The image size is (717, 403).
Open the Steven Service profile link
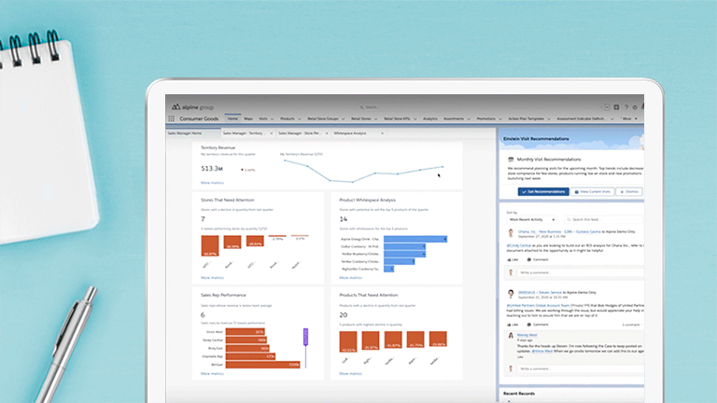pyautogui.click(x=550, y=292)
